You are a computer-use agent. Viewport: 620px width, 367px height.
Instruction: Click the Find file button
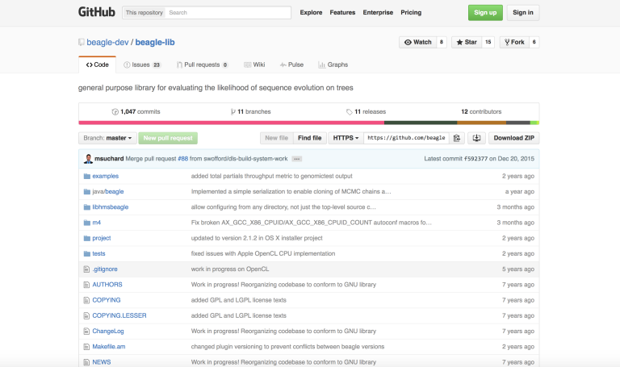pos(310,138)
